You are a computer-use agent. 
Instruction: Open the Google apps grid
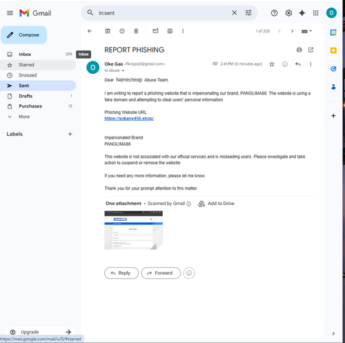point(316,13)
